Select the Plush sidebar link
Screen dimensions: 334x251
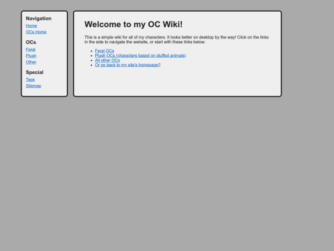click(x=31, y=56)
